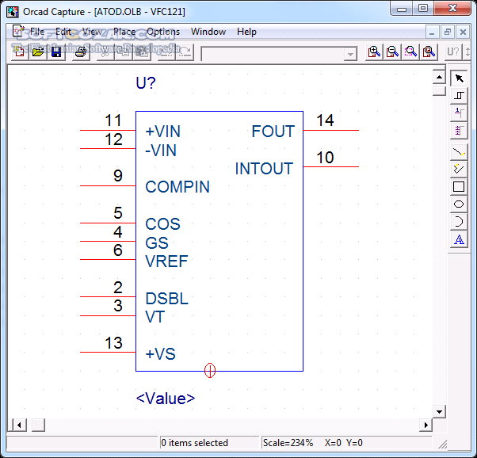This screenshot has height=458, width=477.
Task: Expand the toolbar combo box dropdown
Action: pos(350,54)
